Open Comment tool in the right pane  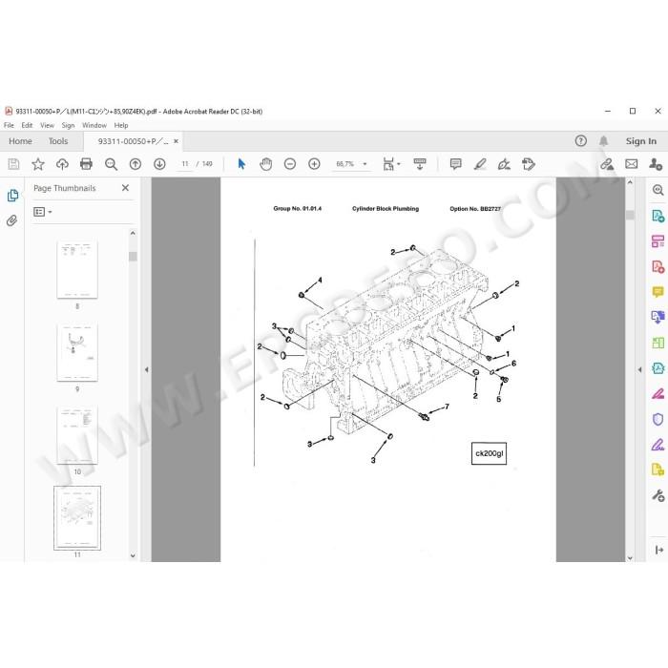(x=658, y=292)
